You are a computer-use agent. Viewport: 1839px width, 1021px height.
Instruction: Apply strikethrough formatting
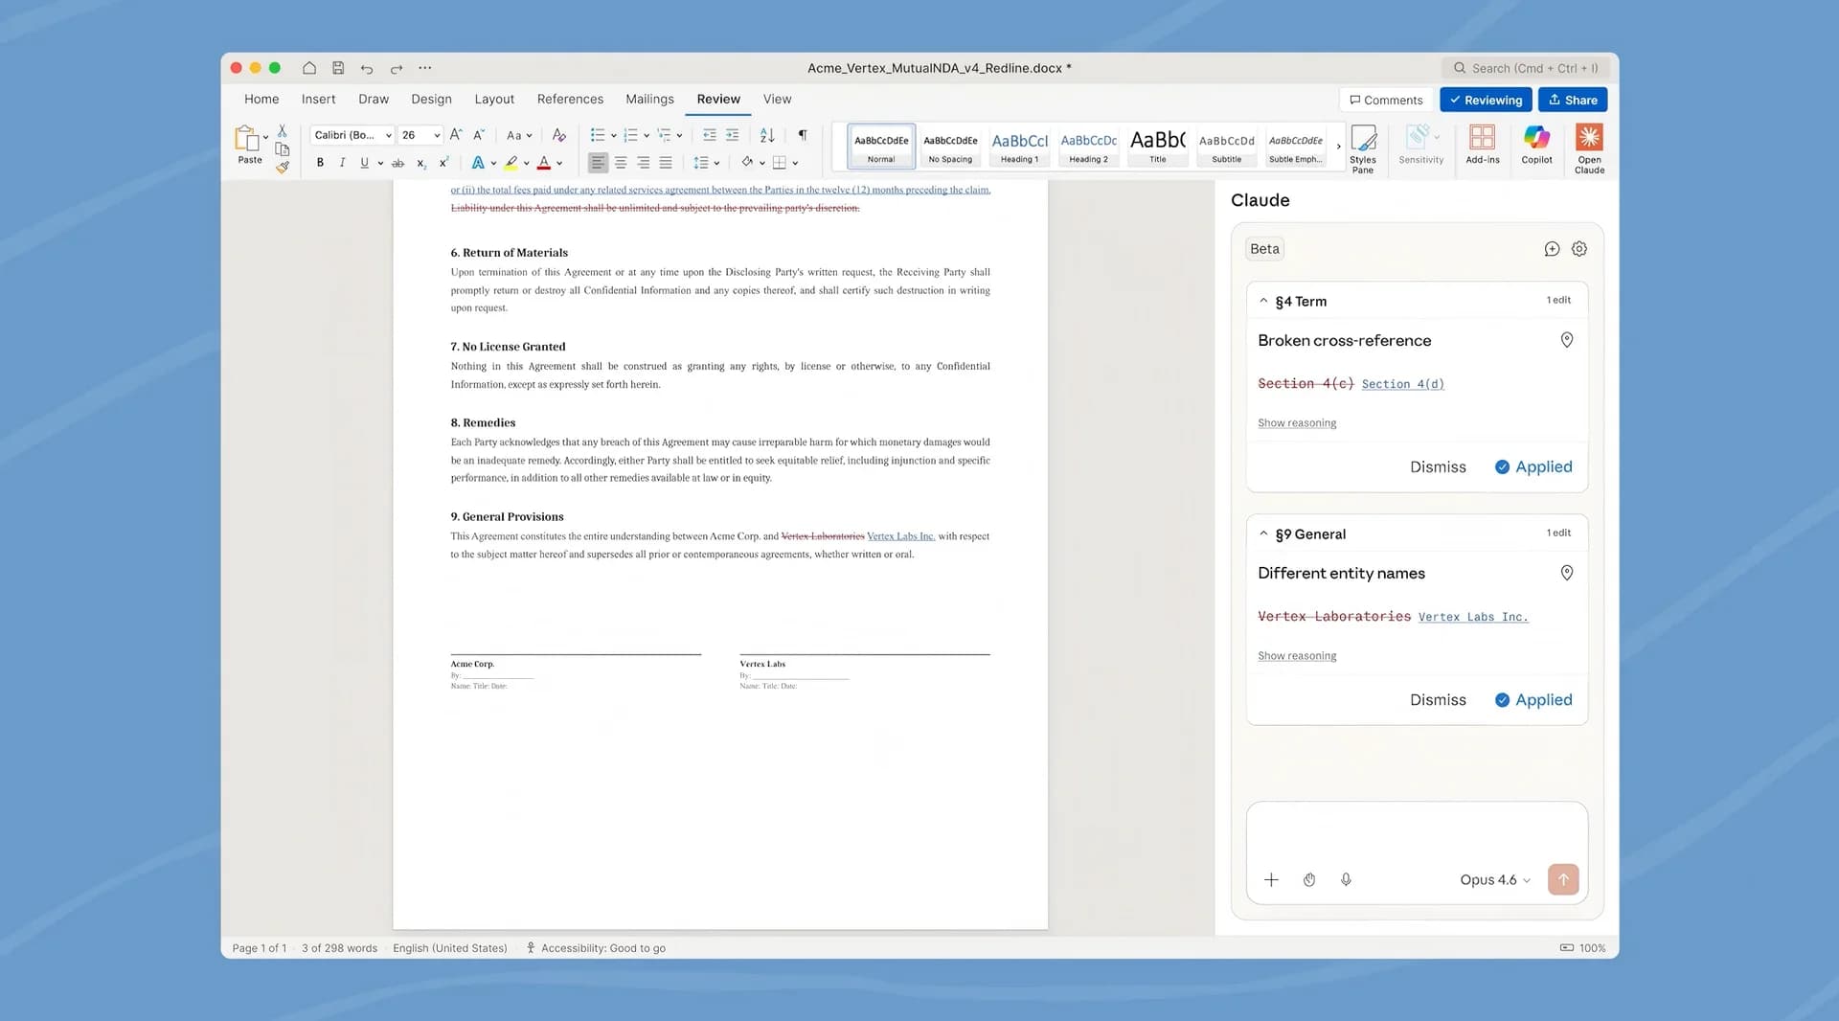397,162
